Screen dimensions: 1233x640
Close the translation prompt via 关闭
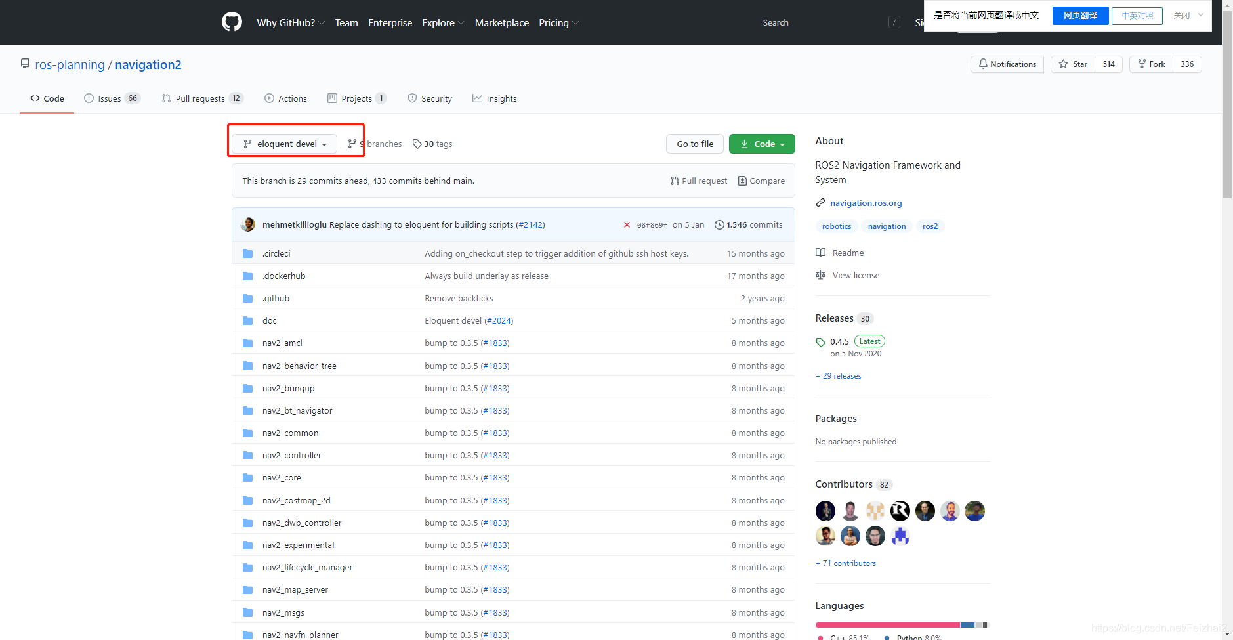1182,15
